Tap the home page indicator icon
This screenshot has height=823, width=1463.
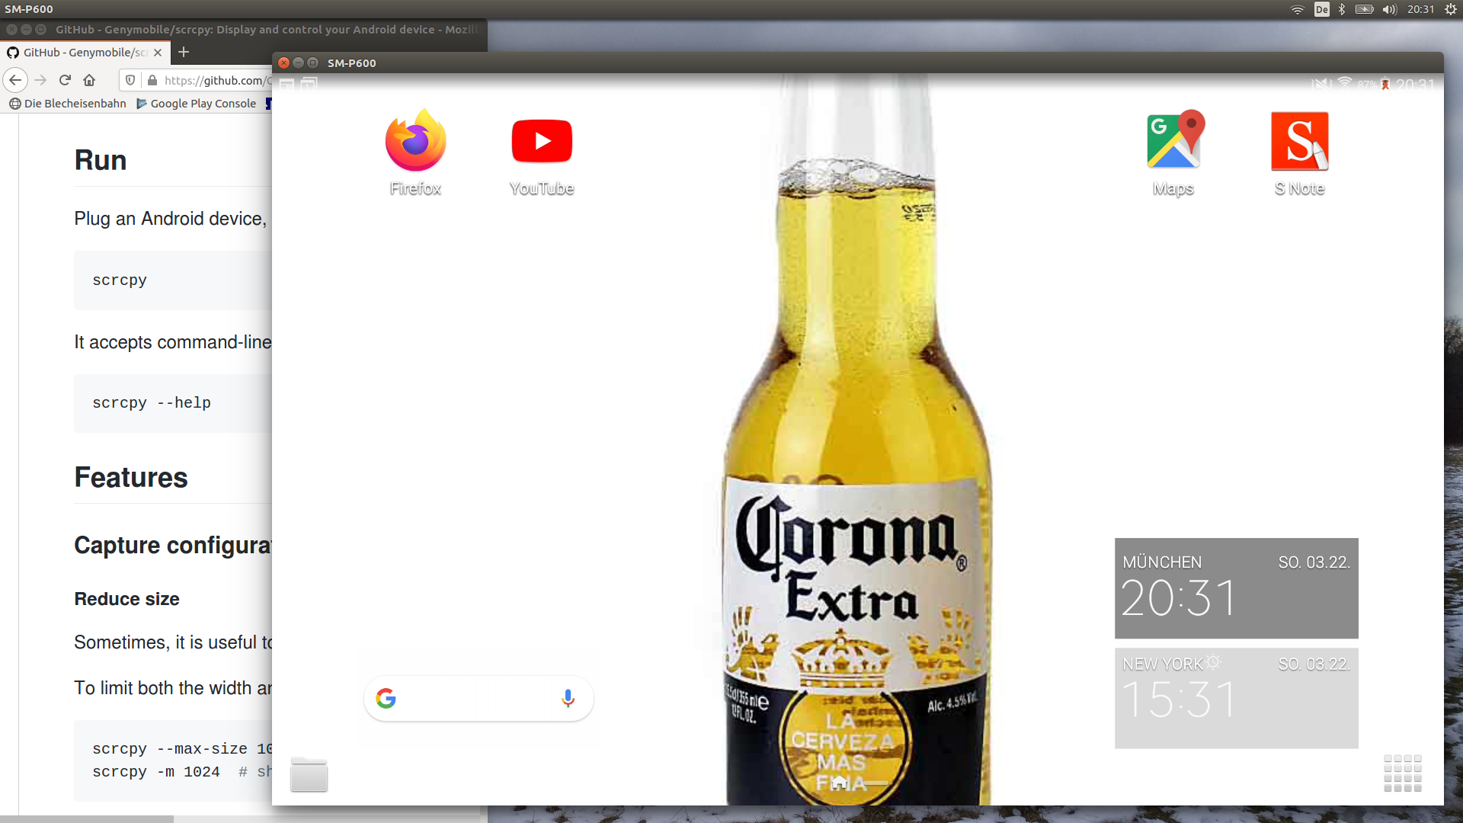(x=840, y=782)
